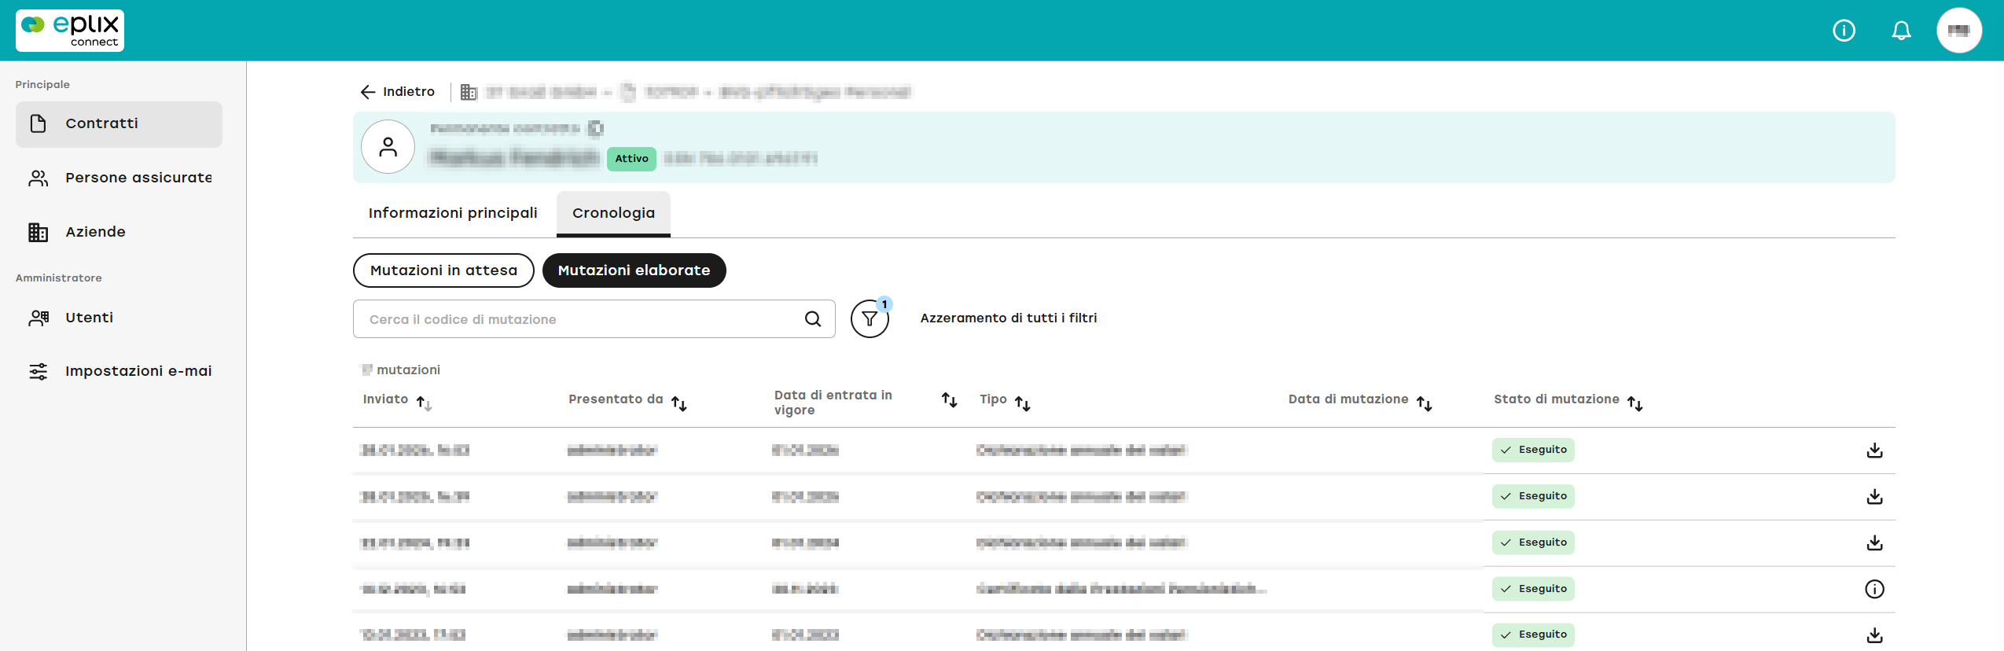
Task: Download the fifth mutation row document
Action: [x=1874, y=635]
